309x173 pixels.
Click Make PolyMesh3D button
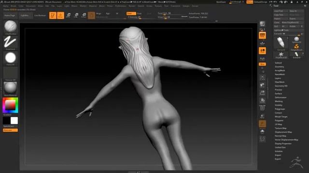tap(293, 23)
